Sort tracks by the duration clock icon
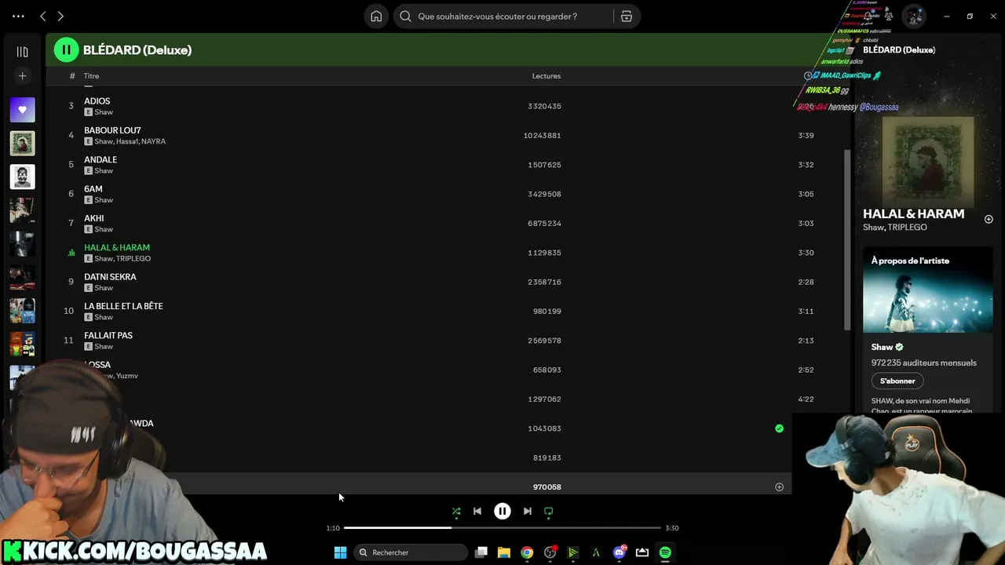This screenshot has height=565, width=1005. coord(808,76)
